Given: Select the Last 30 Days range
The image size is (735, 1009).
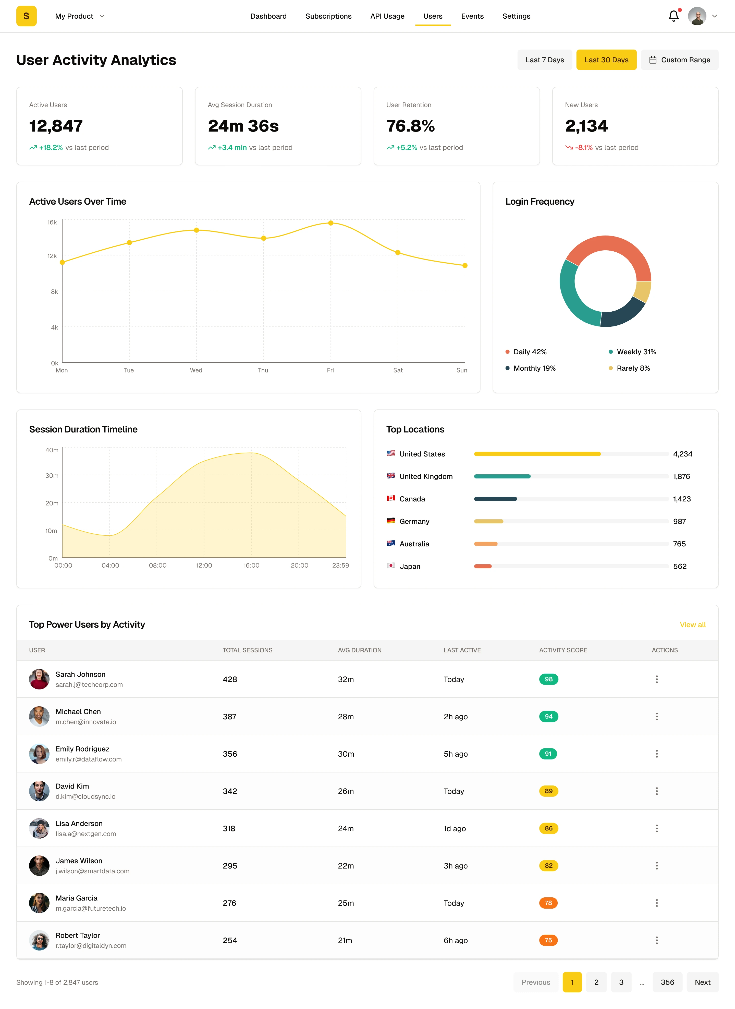Looking at the screenshot, I should coord(606,60).
